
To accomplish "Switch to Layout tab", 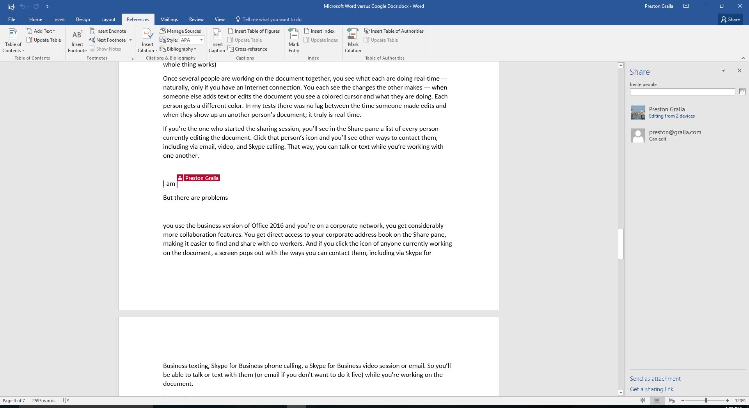I will coord(108,19).
